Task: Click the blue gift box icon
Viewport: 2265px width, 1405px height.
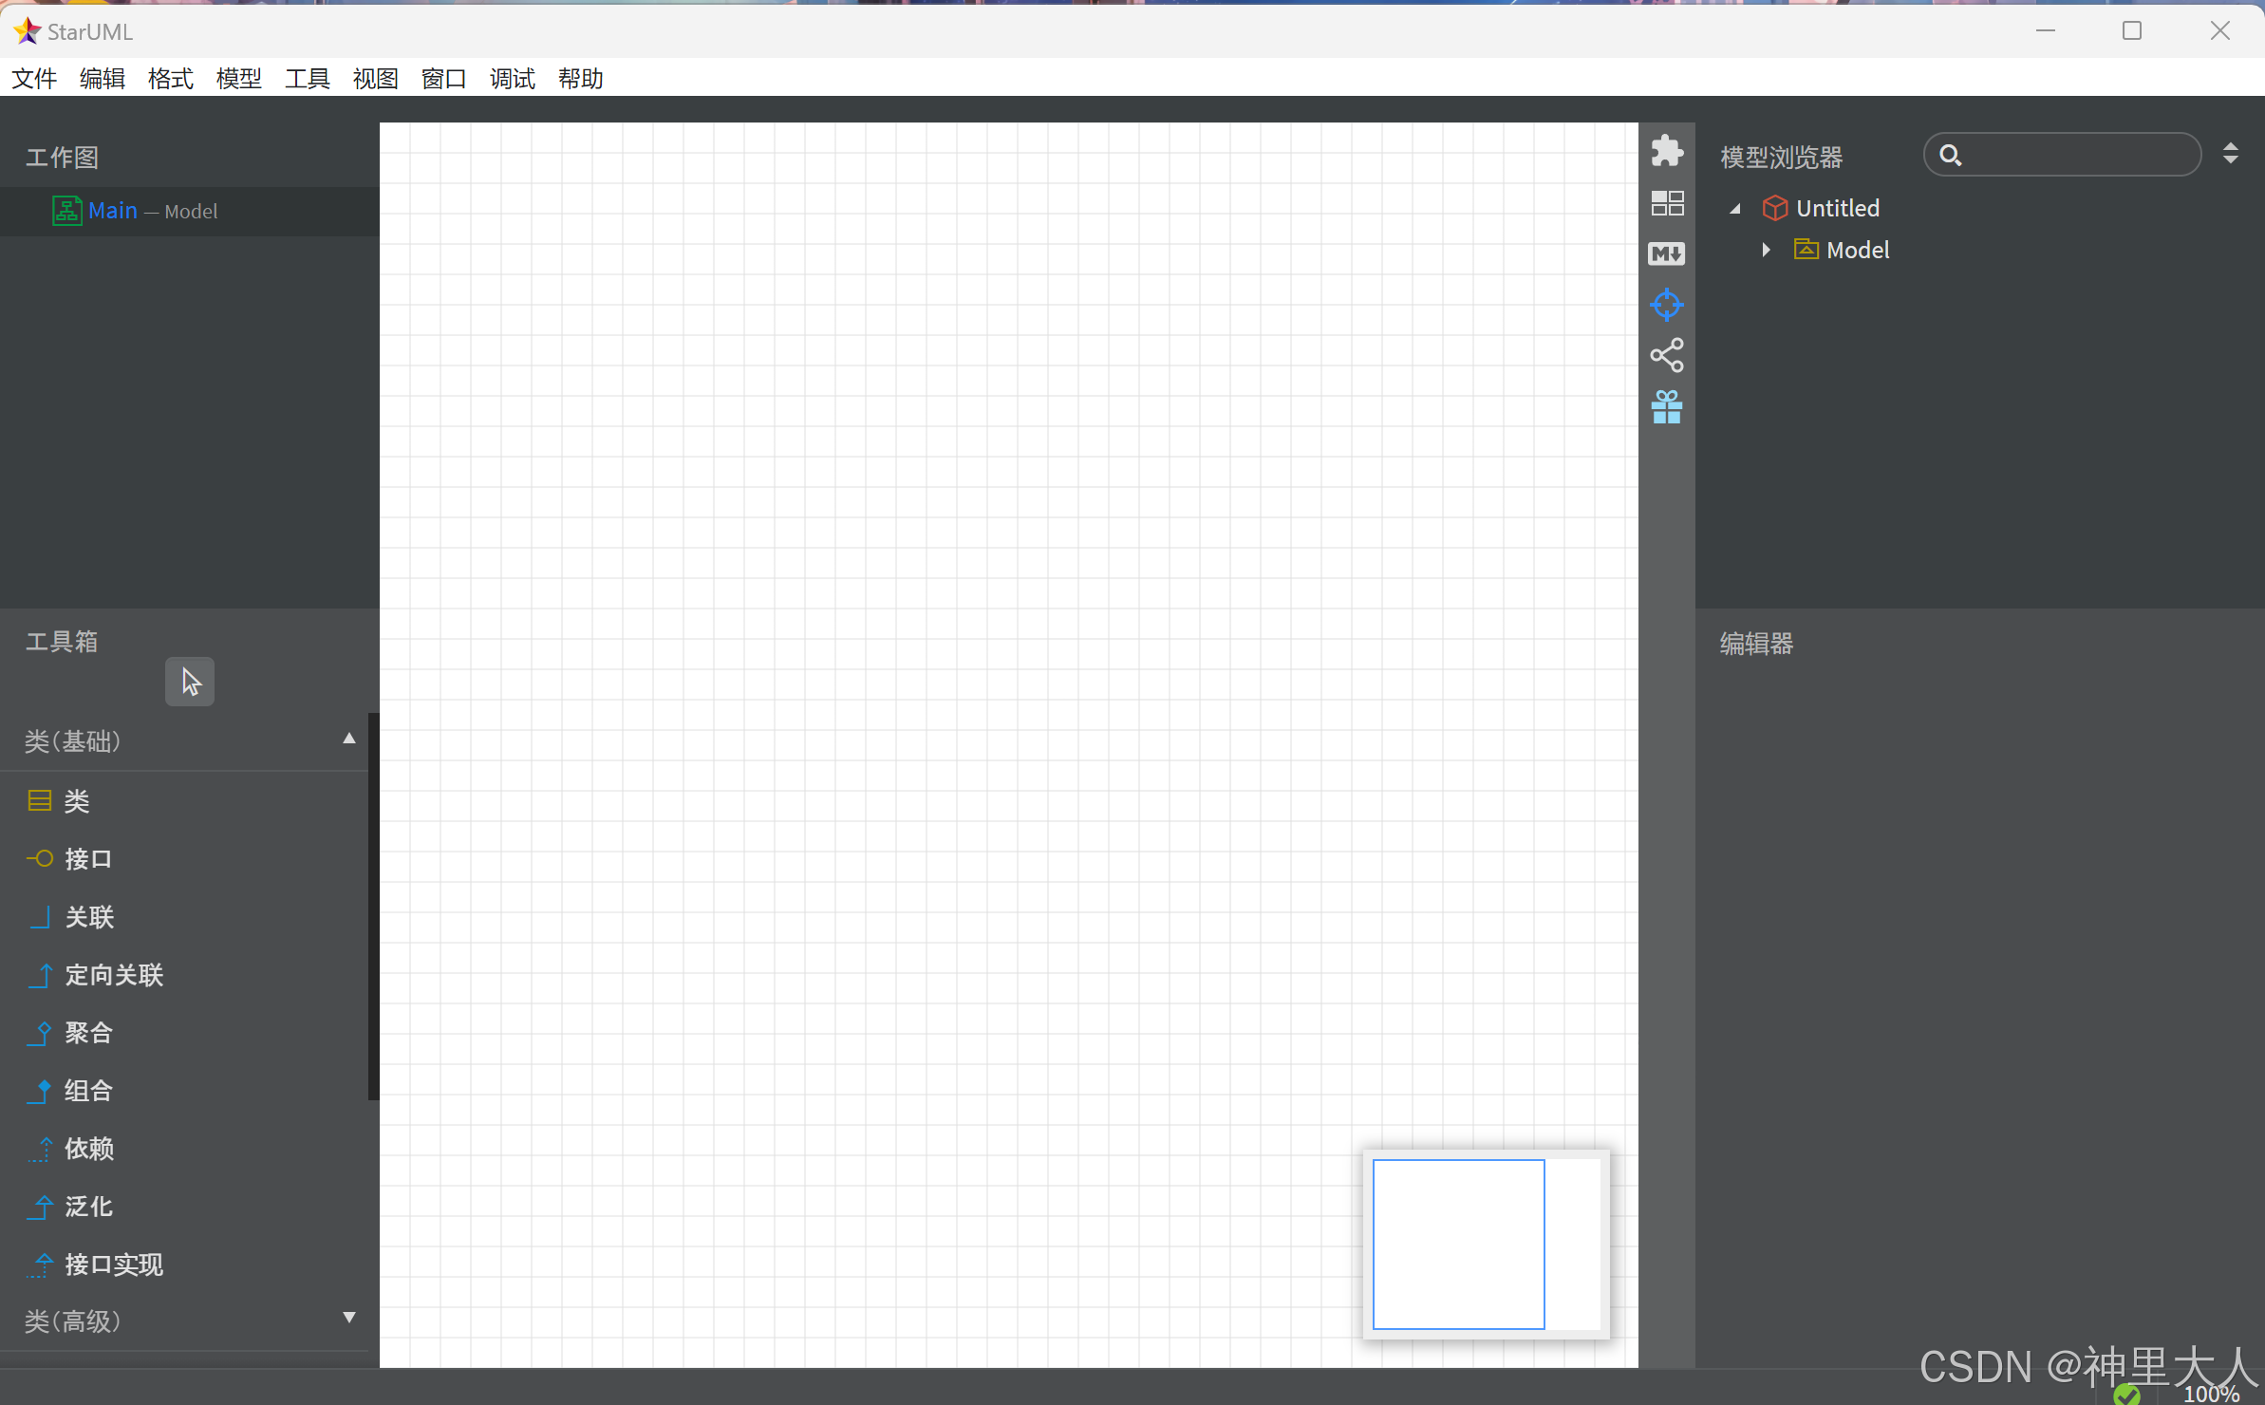Action: [1666, 407]
